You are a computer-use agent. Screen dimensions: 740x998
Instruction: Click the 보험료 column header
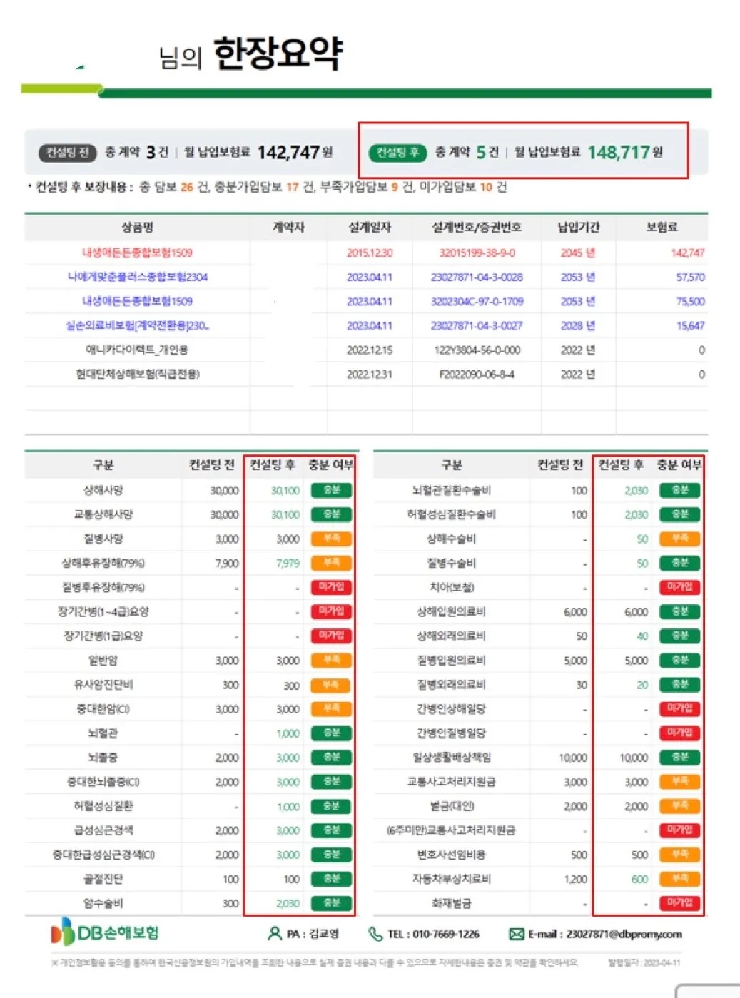point(662,227)
